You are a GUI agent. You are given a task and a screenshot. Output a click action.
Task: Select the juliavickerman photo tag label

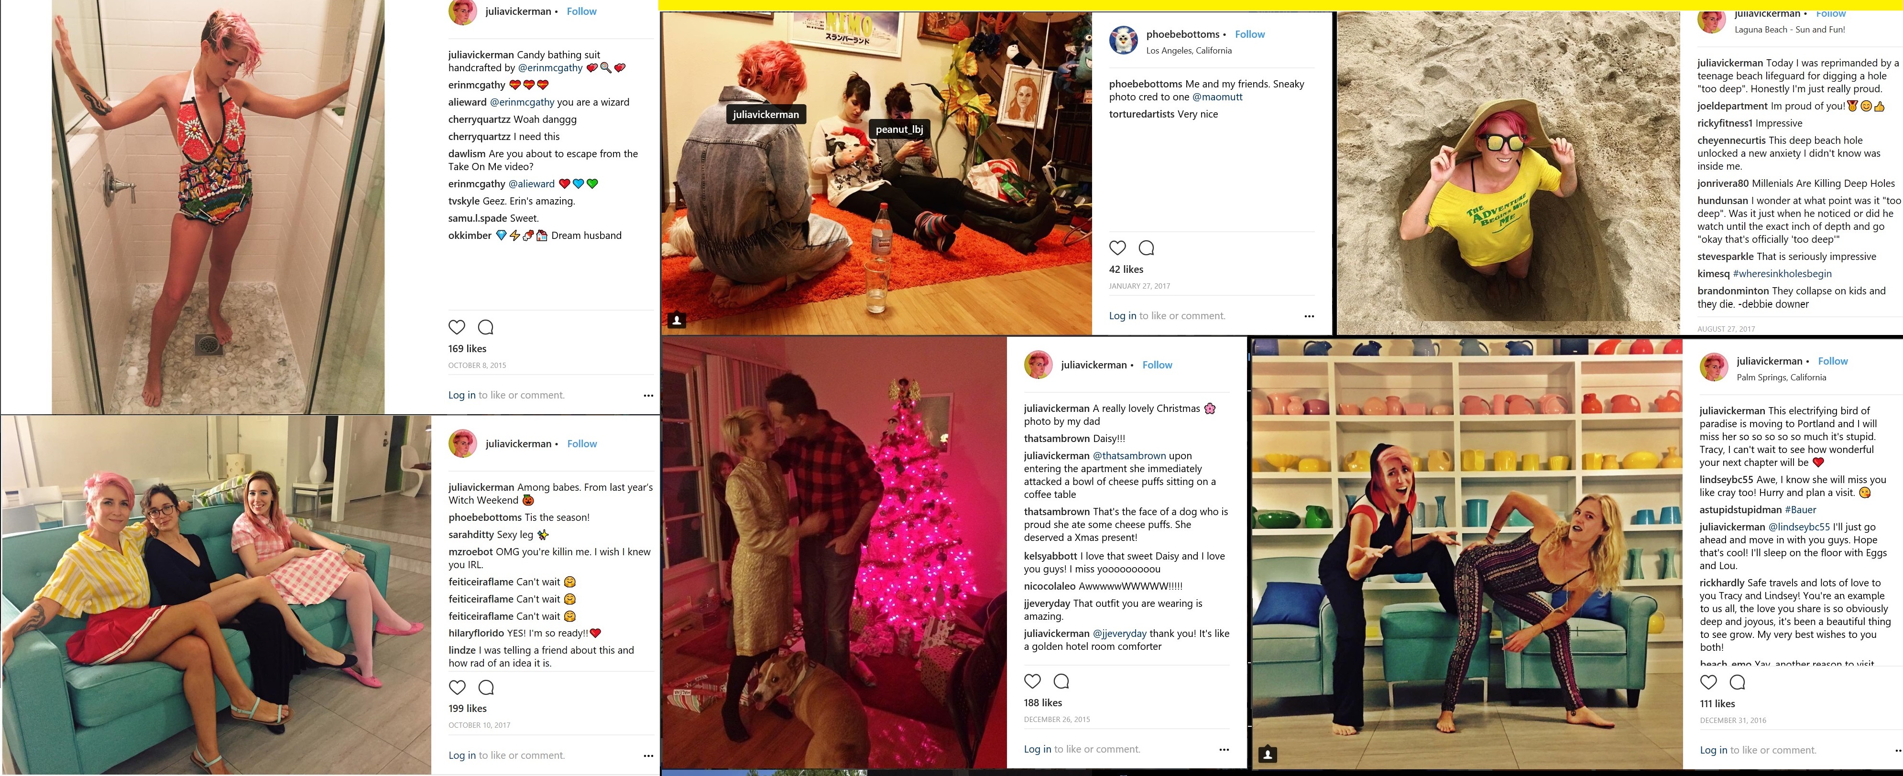[766, 115]
